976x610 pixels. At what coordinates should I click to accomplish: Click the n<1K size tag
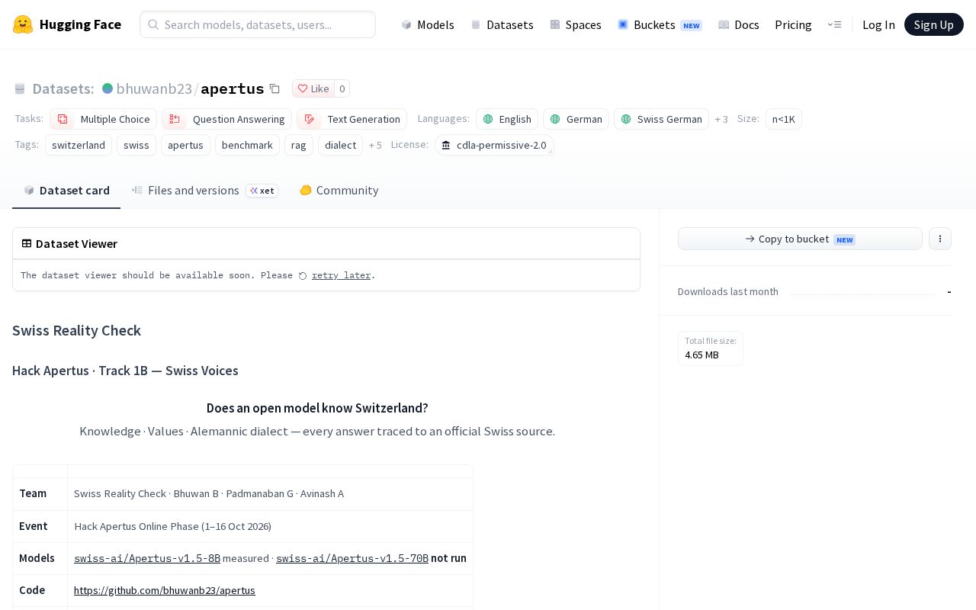tap(783, 119)
